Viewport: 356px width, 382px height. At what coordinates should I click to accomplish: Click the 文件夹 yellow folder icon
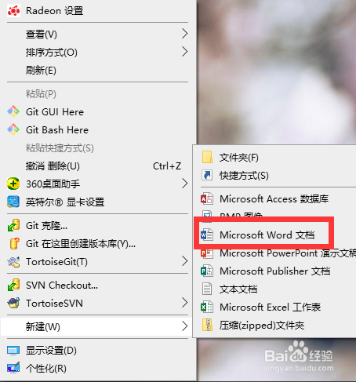[x=207, y=157]
